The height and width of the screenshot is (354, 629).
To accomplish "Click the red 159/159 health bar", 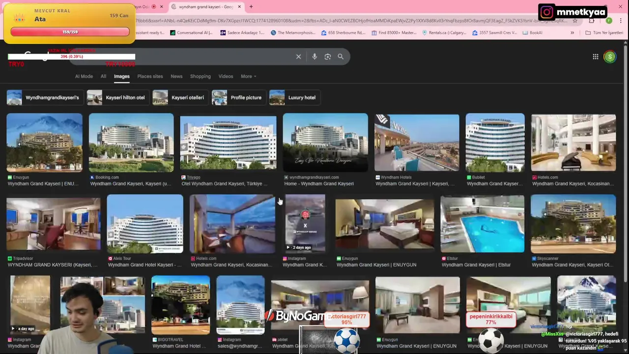I will pos(70,32).
